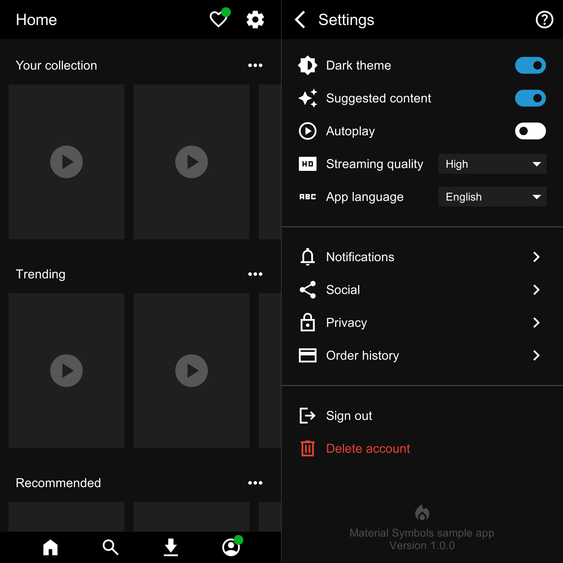The width and height of the screenshot is (563, 563).
Task: Click the Settings title text
Action: (x=346, y=20)
